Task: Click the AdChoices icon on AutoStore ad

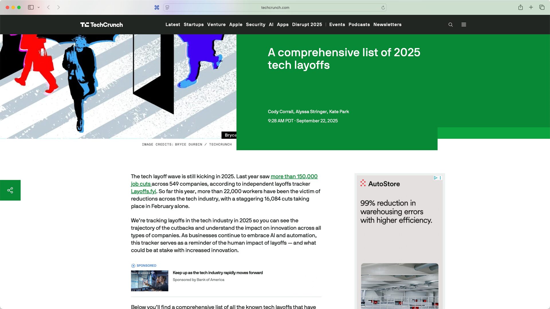Action: click(435, 178)
